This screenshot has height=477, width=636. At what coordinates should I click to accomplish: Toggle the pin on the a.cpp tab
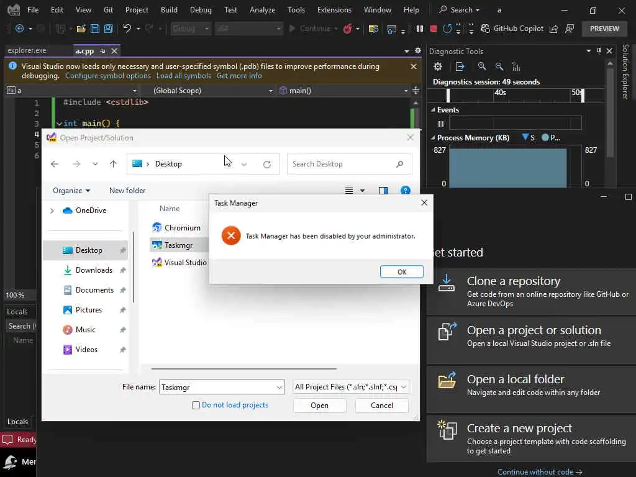[x=102, y=51]
